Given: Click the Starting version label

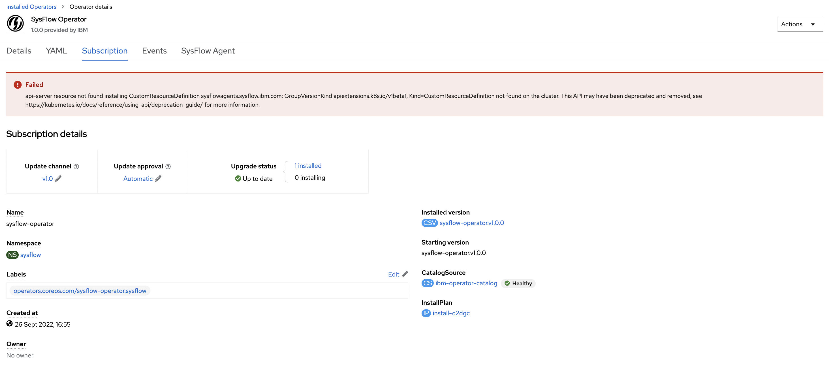Looking at the screenshot, I should point(445,243).
